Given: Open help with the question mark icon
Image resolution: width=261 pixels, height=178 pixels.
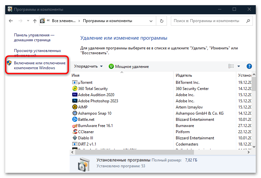Looking at the screenshot, I should [x=250, y=66].
